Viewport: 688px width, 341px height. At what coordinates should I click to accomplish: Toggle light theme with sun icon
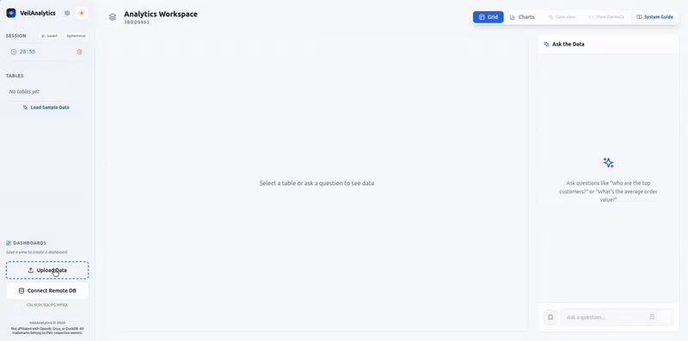point(81,13)
